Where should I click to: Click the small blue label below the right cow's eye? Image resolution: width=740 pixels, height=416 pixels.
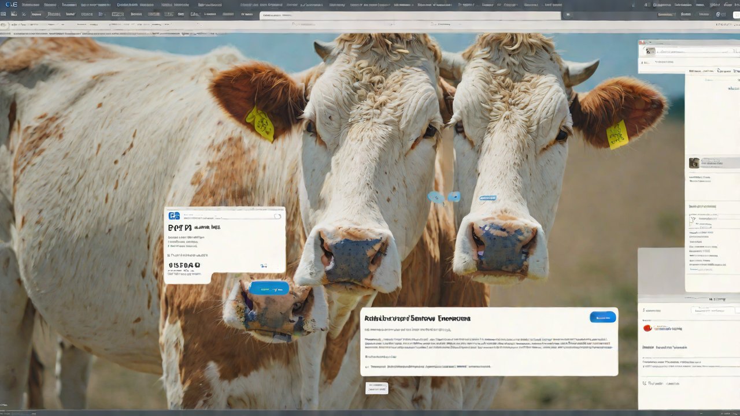tap(487, 198)
